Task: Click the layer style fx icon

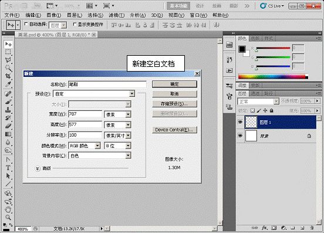Action: (x=265, y=228)
